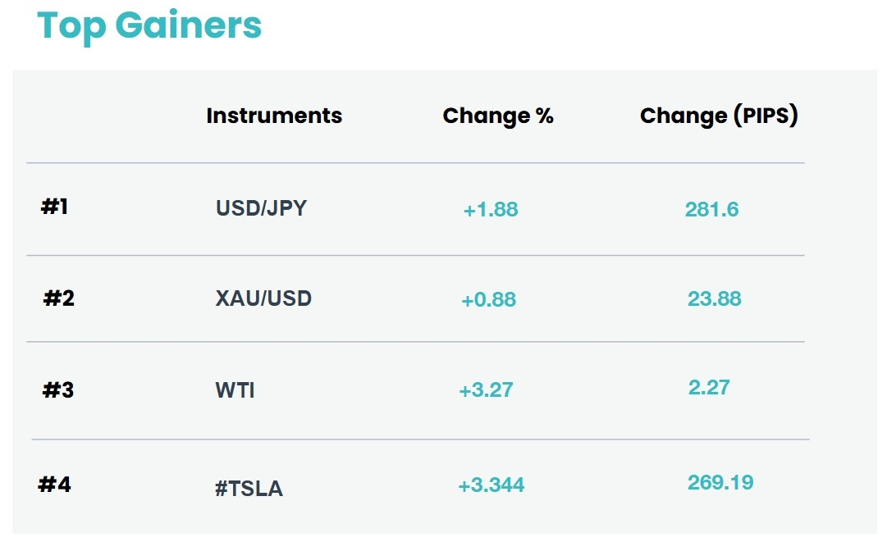
Task: Click the +3.344 percent change value
Action: [x=491, y=485]
